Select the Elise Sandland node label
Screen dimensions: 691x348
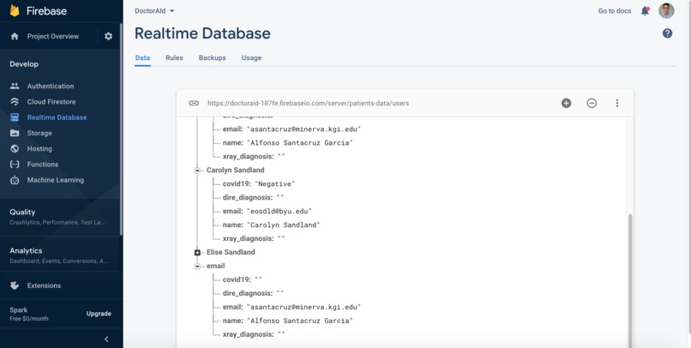click(x=231, y=252)
